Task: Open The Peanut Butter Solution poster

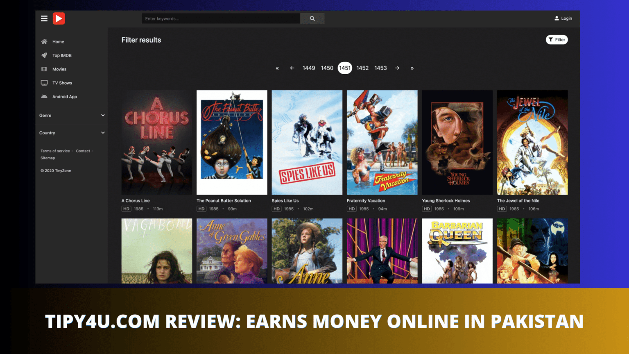Action: tap(232, 143)
